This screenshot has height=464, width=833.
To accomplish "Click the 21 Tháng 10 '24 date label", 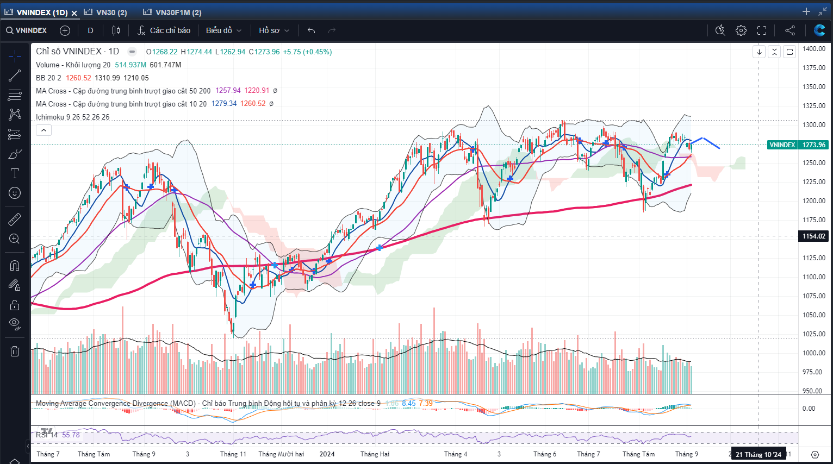I will [x=759, y=454].
